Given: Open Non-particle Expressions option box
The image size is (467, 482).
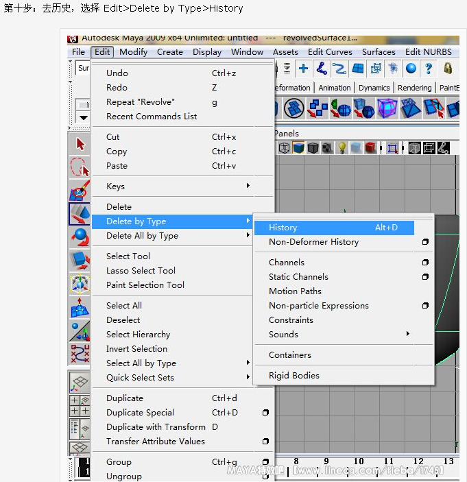Looking at the screenshot, I should point(425,306).
